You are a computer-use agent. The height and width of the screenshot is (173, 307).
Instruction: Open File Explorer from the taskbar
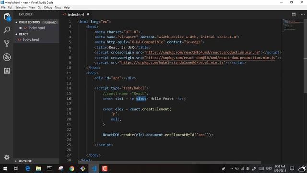coord(38,169)
